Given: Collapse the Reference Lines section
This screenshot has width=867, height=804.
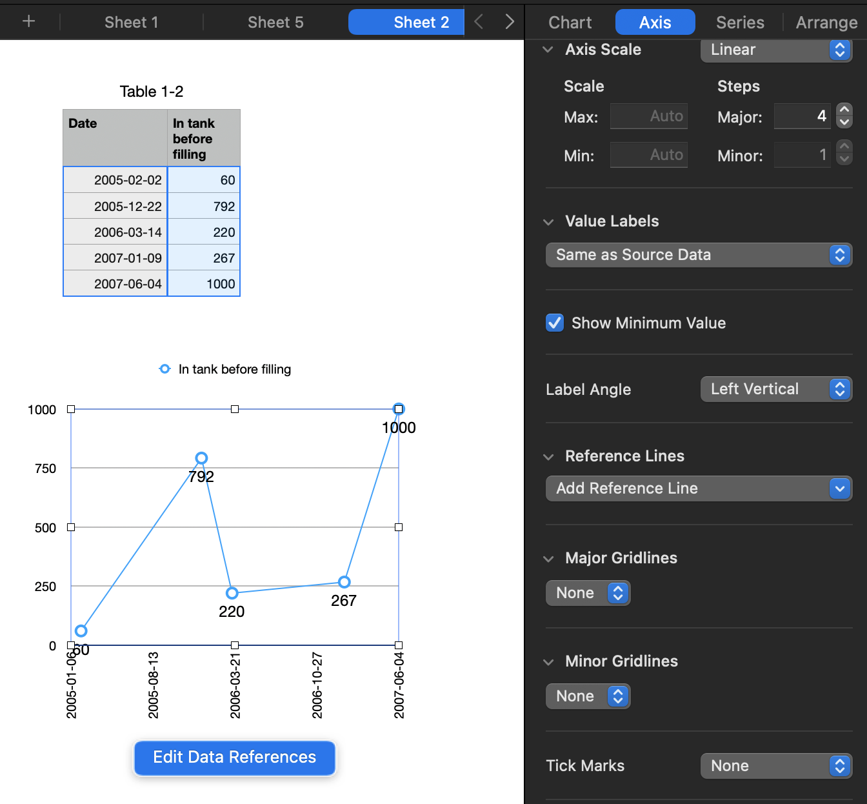Looking at the screenshot, I should point(548,457).
